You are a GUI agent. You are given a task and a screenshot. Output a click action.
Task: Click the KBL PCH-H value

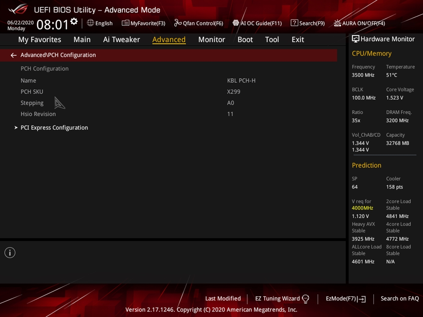[x=241, y=81]
